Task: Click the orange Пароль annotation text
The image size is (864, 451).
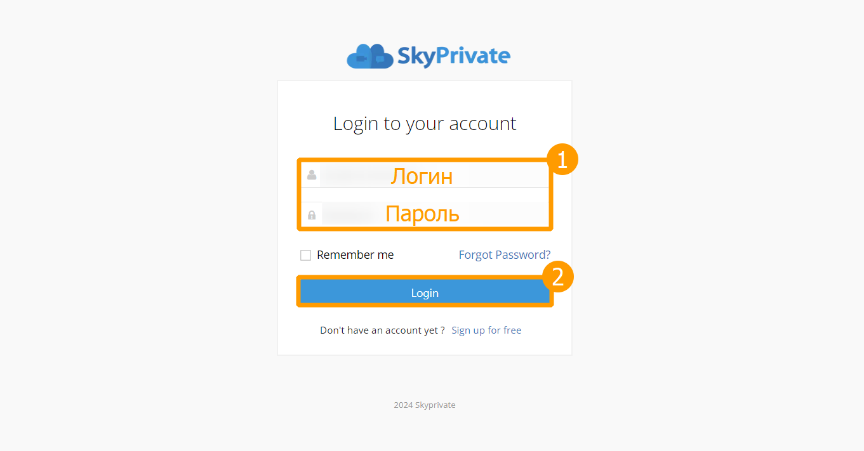Action: pyautogui.click(x=422, y=214)
